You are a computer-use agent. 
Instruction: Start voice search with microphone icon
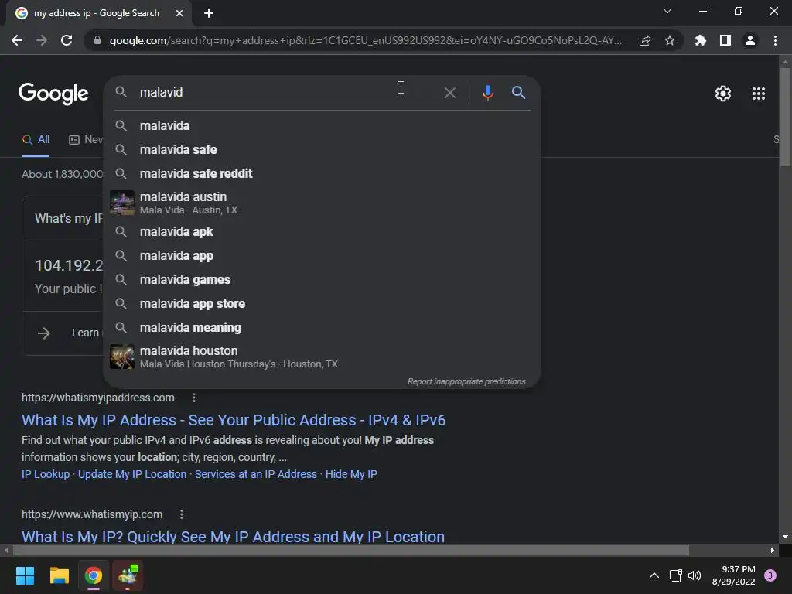click(487, 93)
